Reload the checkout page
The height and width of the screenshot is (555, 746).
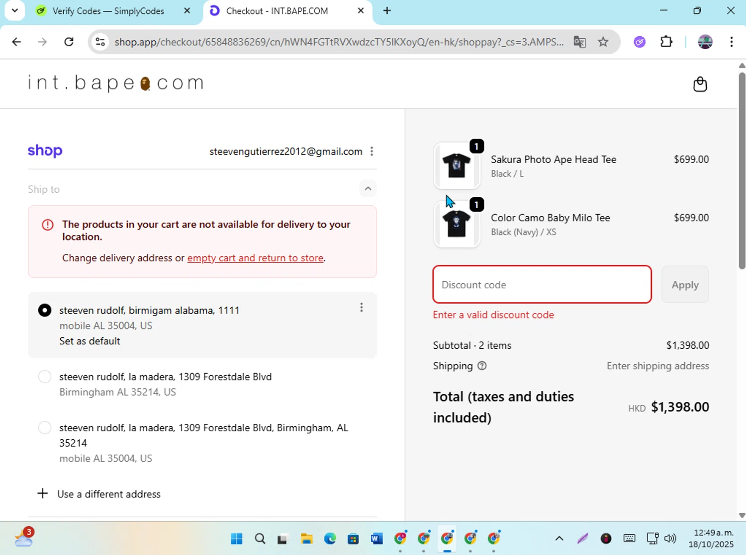pos(69,42)
